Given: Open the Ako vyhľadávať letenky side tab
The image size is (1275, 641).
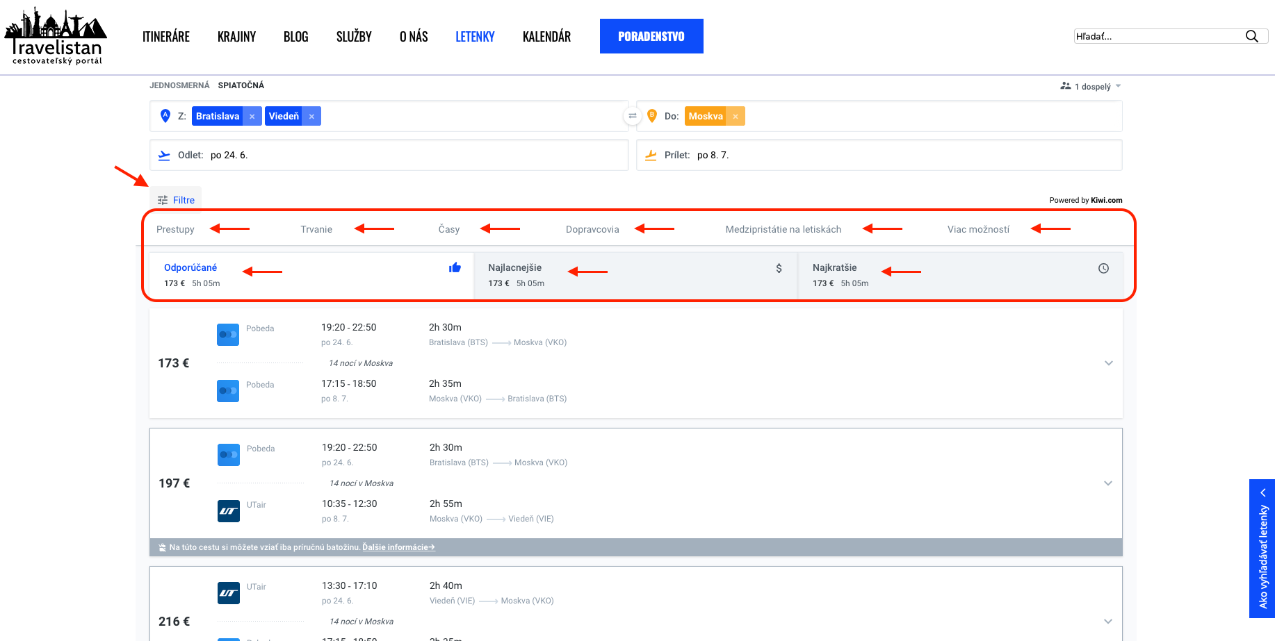Looking at the screenshot, I should tap(1262, 549).
